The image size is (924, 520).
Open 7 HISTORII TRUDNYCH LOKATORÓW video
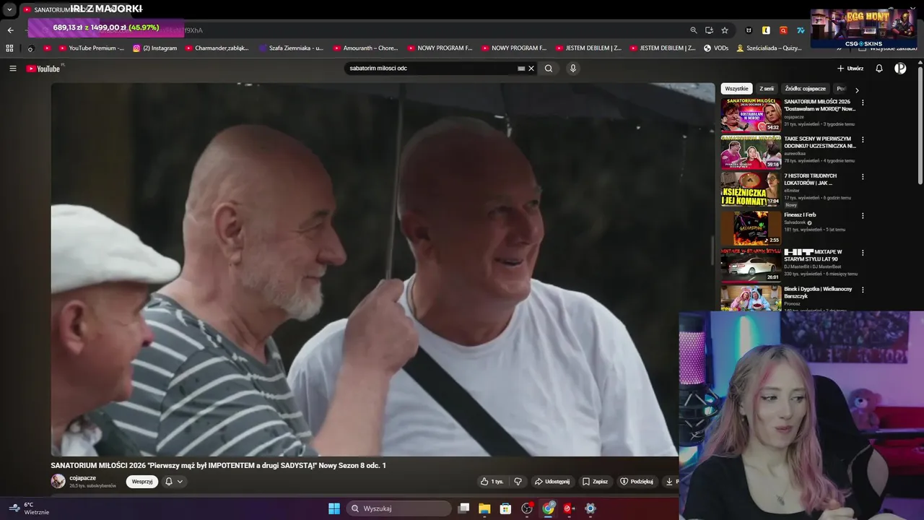751,189
